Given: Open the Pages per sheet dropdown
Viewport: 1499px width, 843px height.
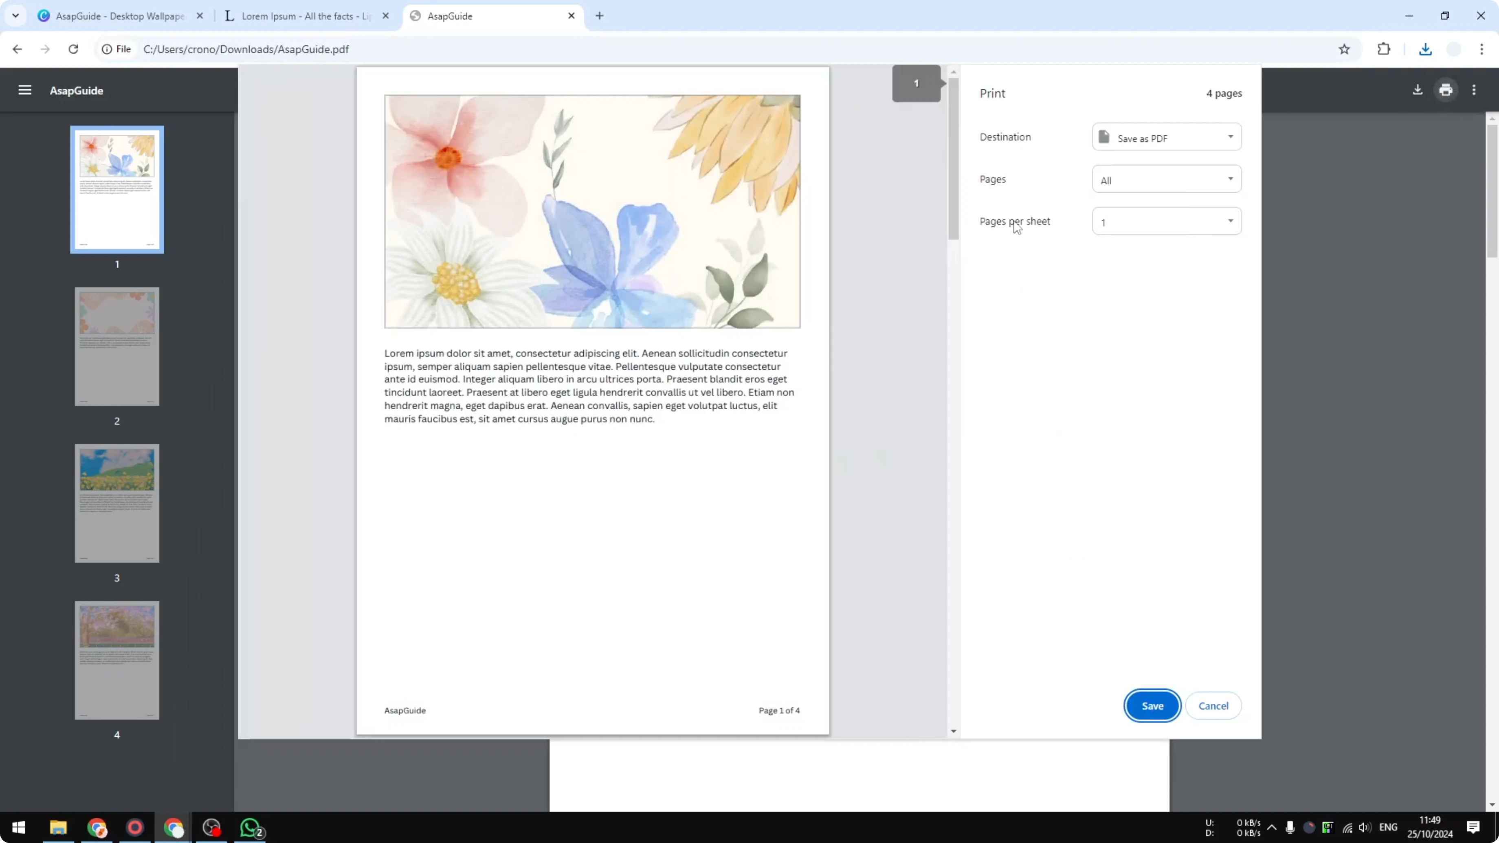Looking at the screenshot, I should pyautogui.click(x=1166, y=221).
